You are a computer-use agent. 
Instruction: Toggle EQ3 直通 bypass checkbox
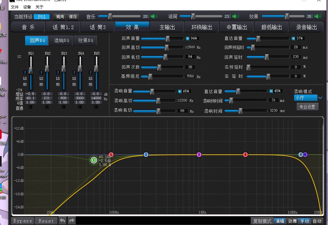point(63,107)
